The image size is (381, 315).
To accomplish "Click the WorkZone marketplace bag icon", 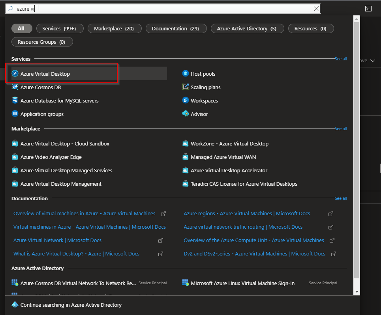I will point(186,144).
